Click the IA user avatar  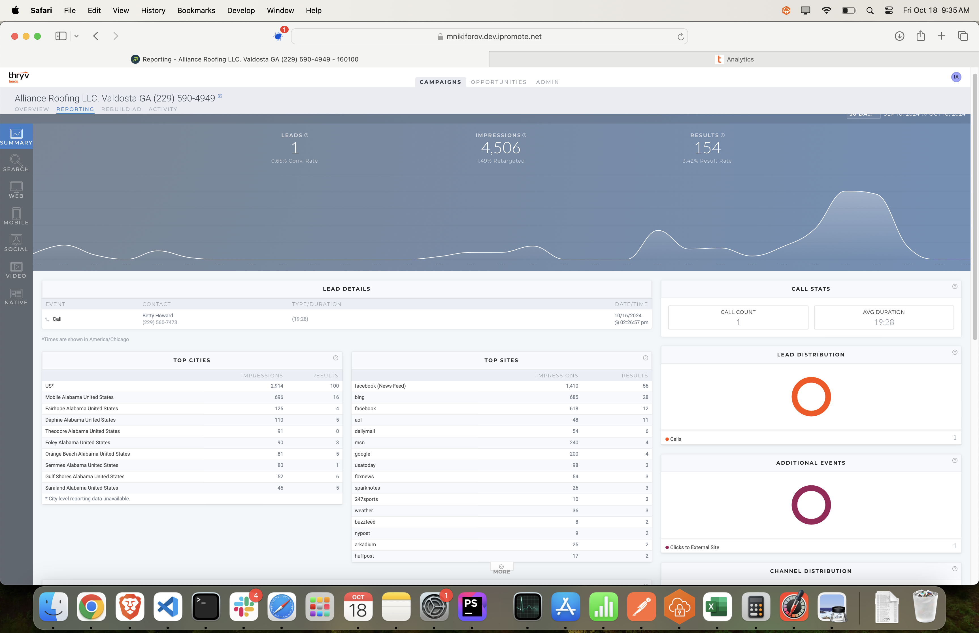956,77
